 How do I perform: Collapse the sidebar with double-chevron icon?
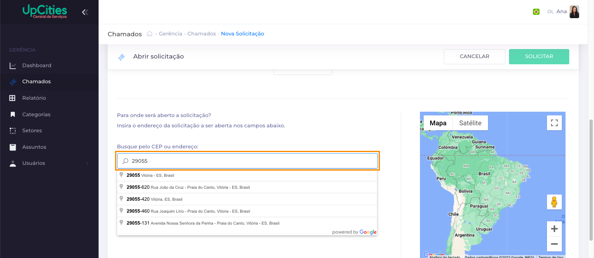(85, 12)
